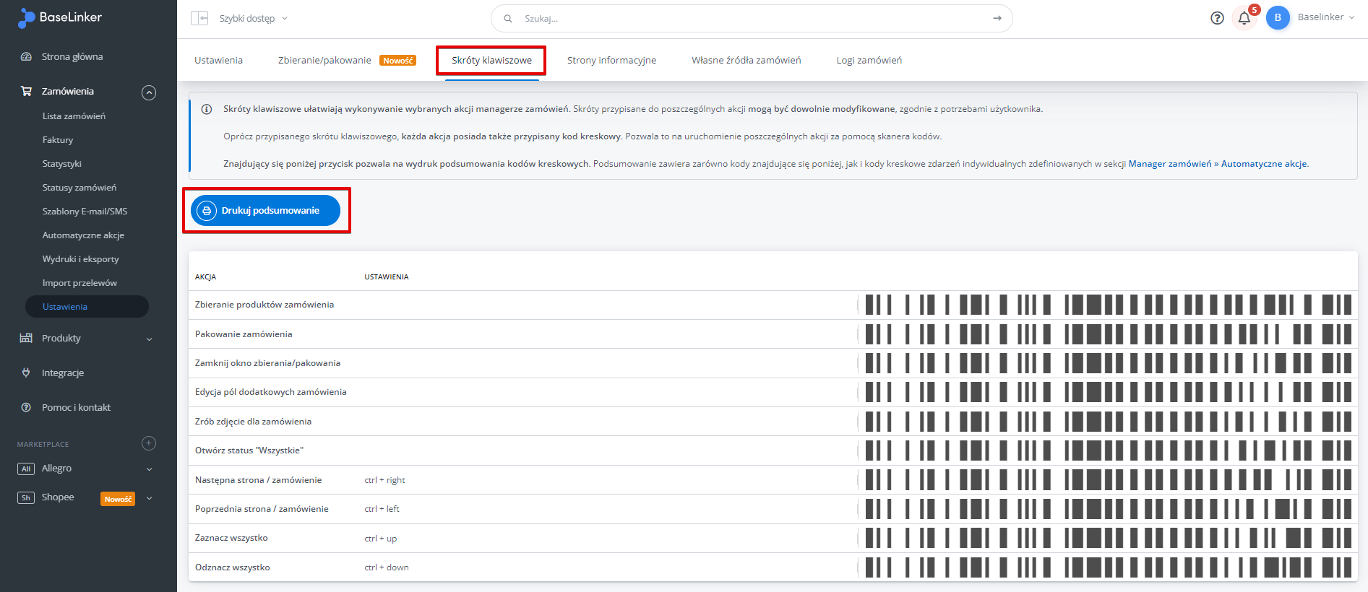Expand the Allegro submenu chevron
Viewport: 1368px width, 592px height.
point(150,469)
